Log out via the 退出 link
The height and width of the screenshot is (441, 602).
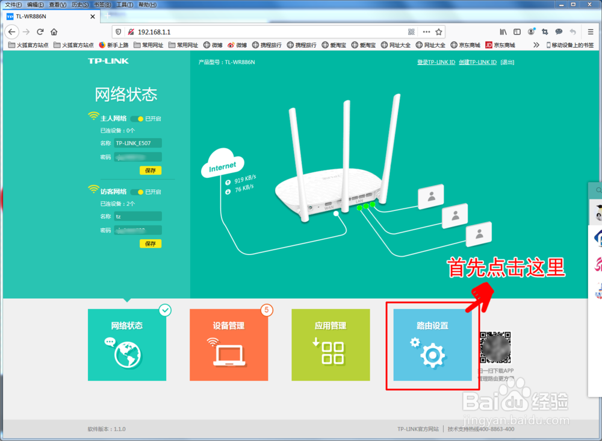coord(507,62)
